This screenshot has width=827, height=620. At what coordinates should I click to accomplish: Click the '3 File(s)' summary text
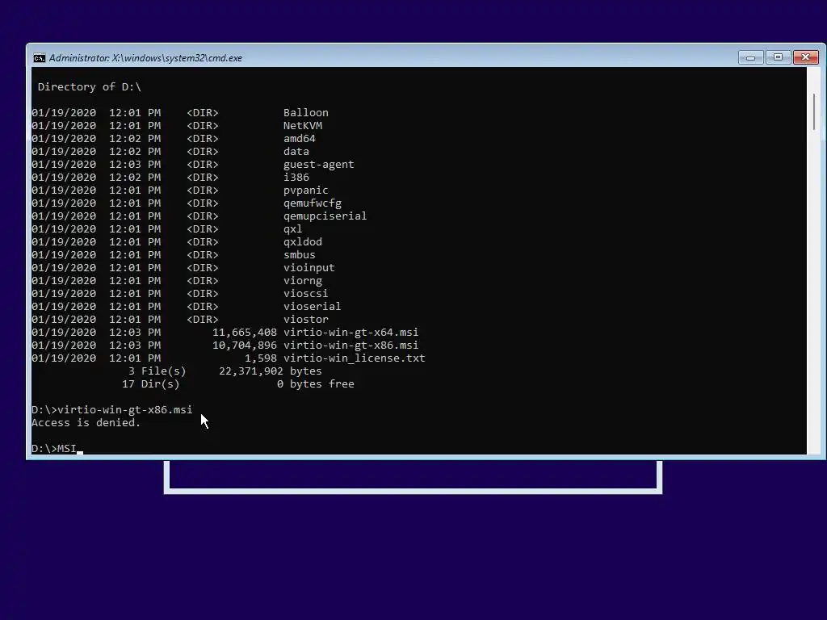click(x=157, y=371)
